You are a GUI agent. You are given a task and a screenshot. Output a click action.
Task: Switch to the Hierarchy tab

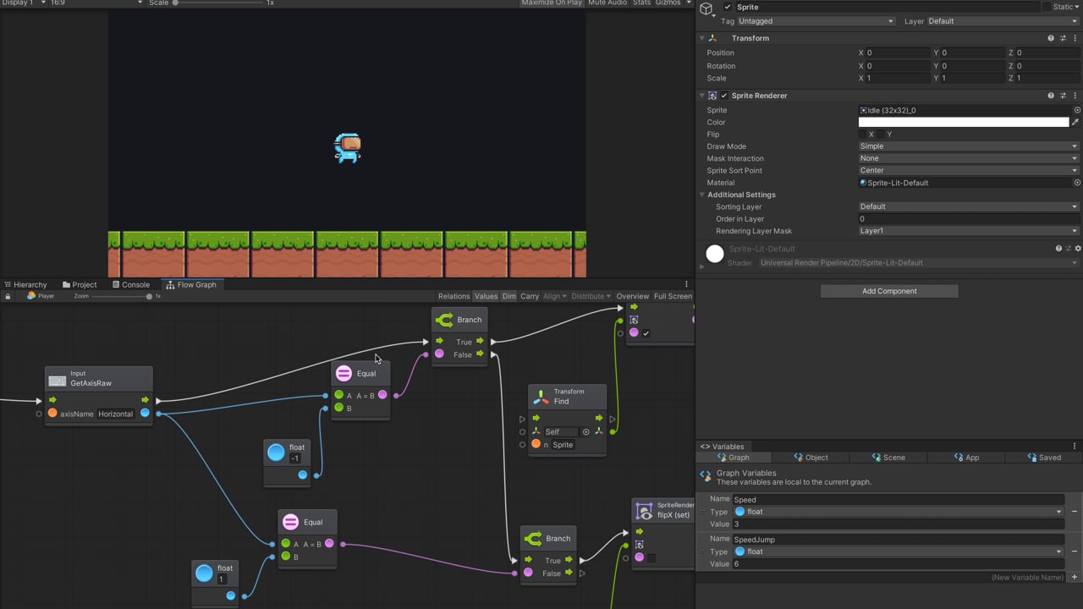25,285
